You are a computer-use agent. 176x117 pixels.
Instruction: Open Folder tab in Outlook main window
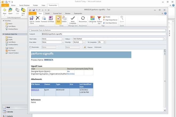pos(35,5)
